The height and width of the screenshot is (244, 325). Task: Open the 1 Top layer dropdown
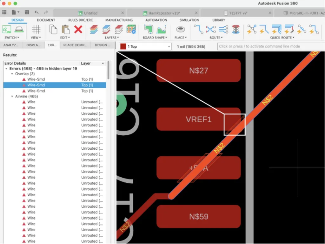click(145, 46)
